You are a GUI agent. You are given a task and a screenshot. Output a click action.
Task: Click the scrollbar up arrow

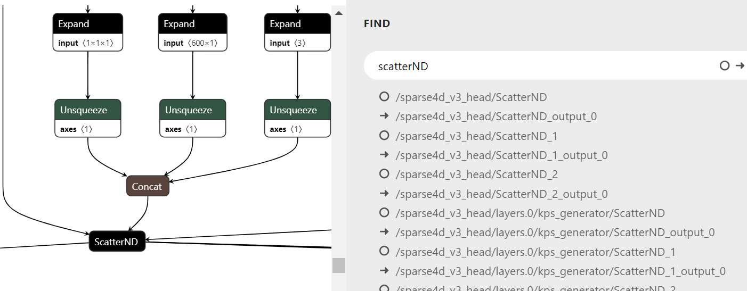point(338,13)
